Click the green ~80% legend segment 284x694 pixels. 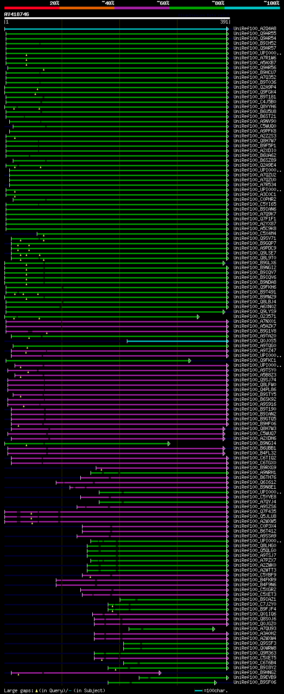pyautogui.click(x=197, y=8)
